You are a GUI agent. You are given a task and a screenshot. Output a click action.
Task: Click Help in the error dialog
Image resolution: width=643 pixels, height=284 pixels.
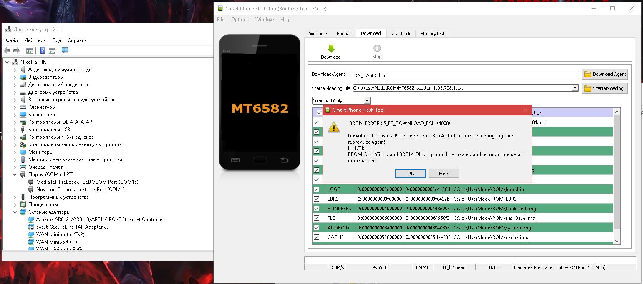coord(444,174)
